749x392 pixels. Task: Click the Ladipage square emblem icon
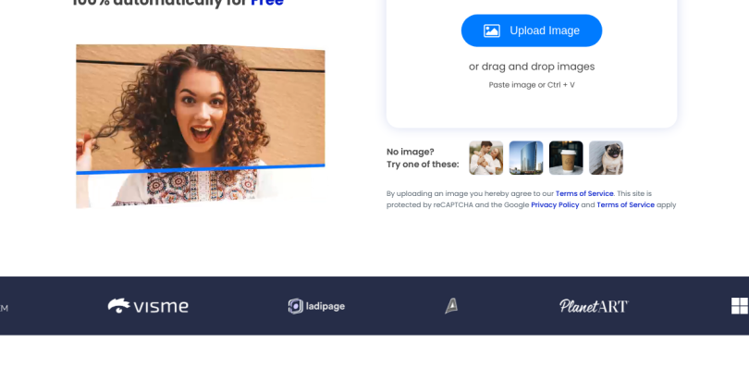pos(295,306)
